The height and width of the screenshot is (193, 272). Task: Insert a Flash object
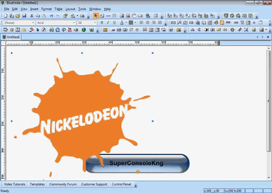click(x=44, y=30)
